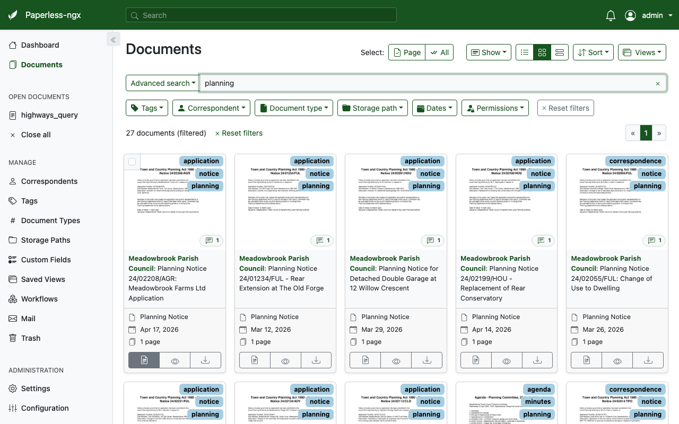Go to previous page of results
The width and height of the screenshot is (679, 424).
633,133
